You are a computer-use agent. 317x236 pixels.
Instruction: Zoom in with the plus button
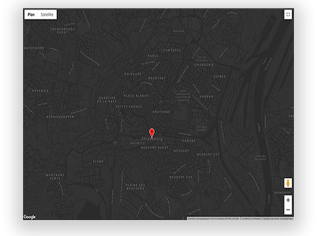288,200
